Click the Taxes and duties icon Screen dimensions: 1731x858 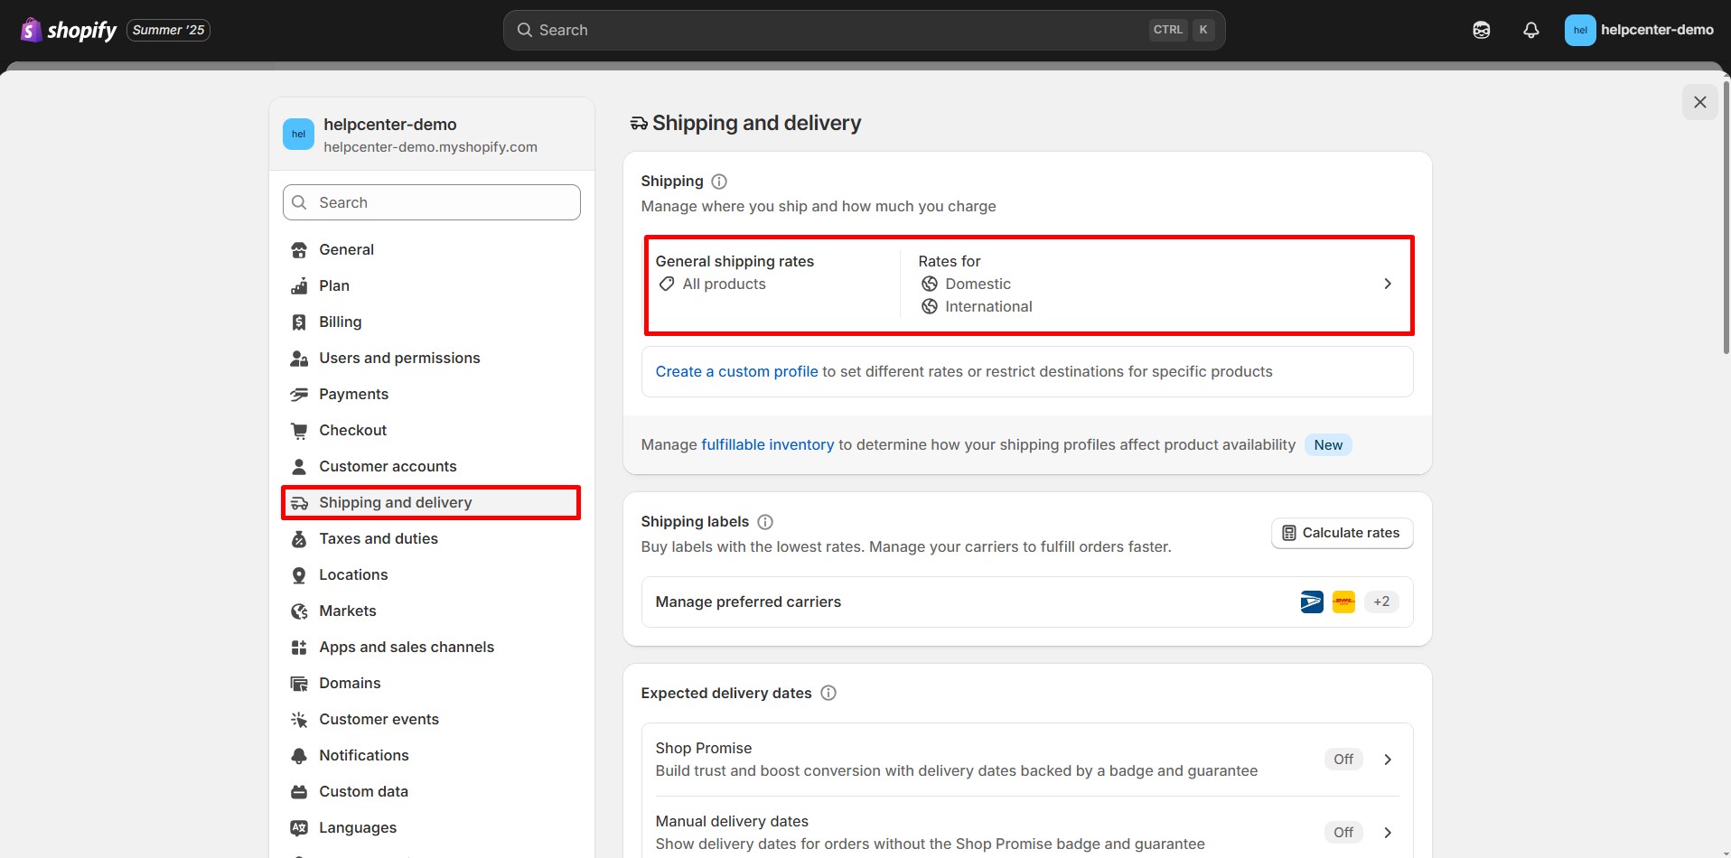click(299, 538)
